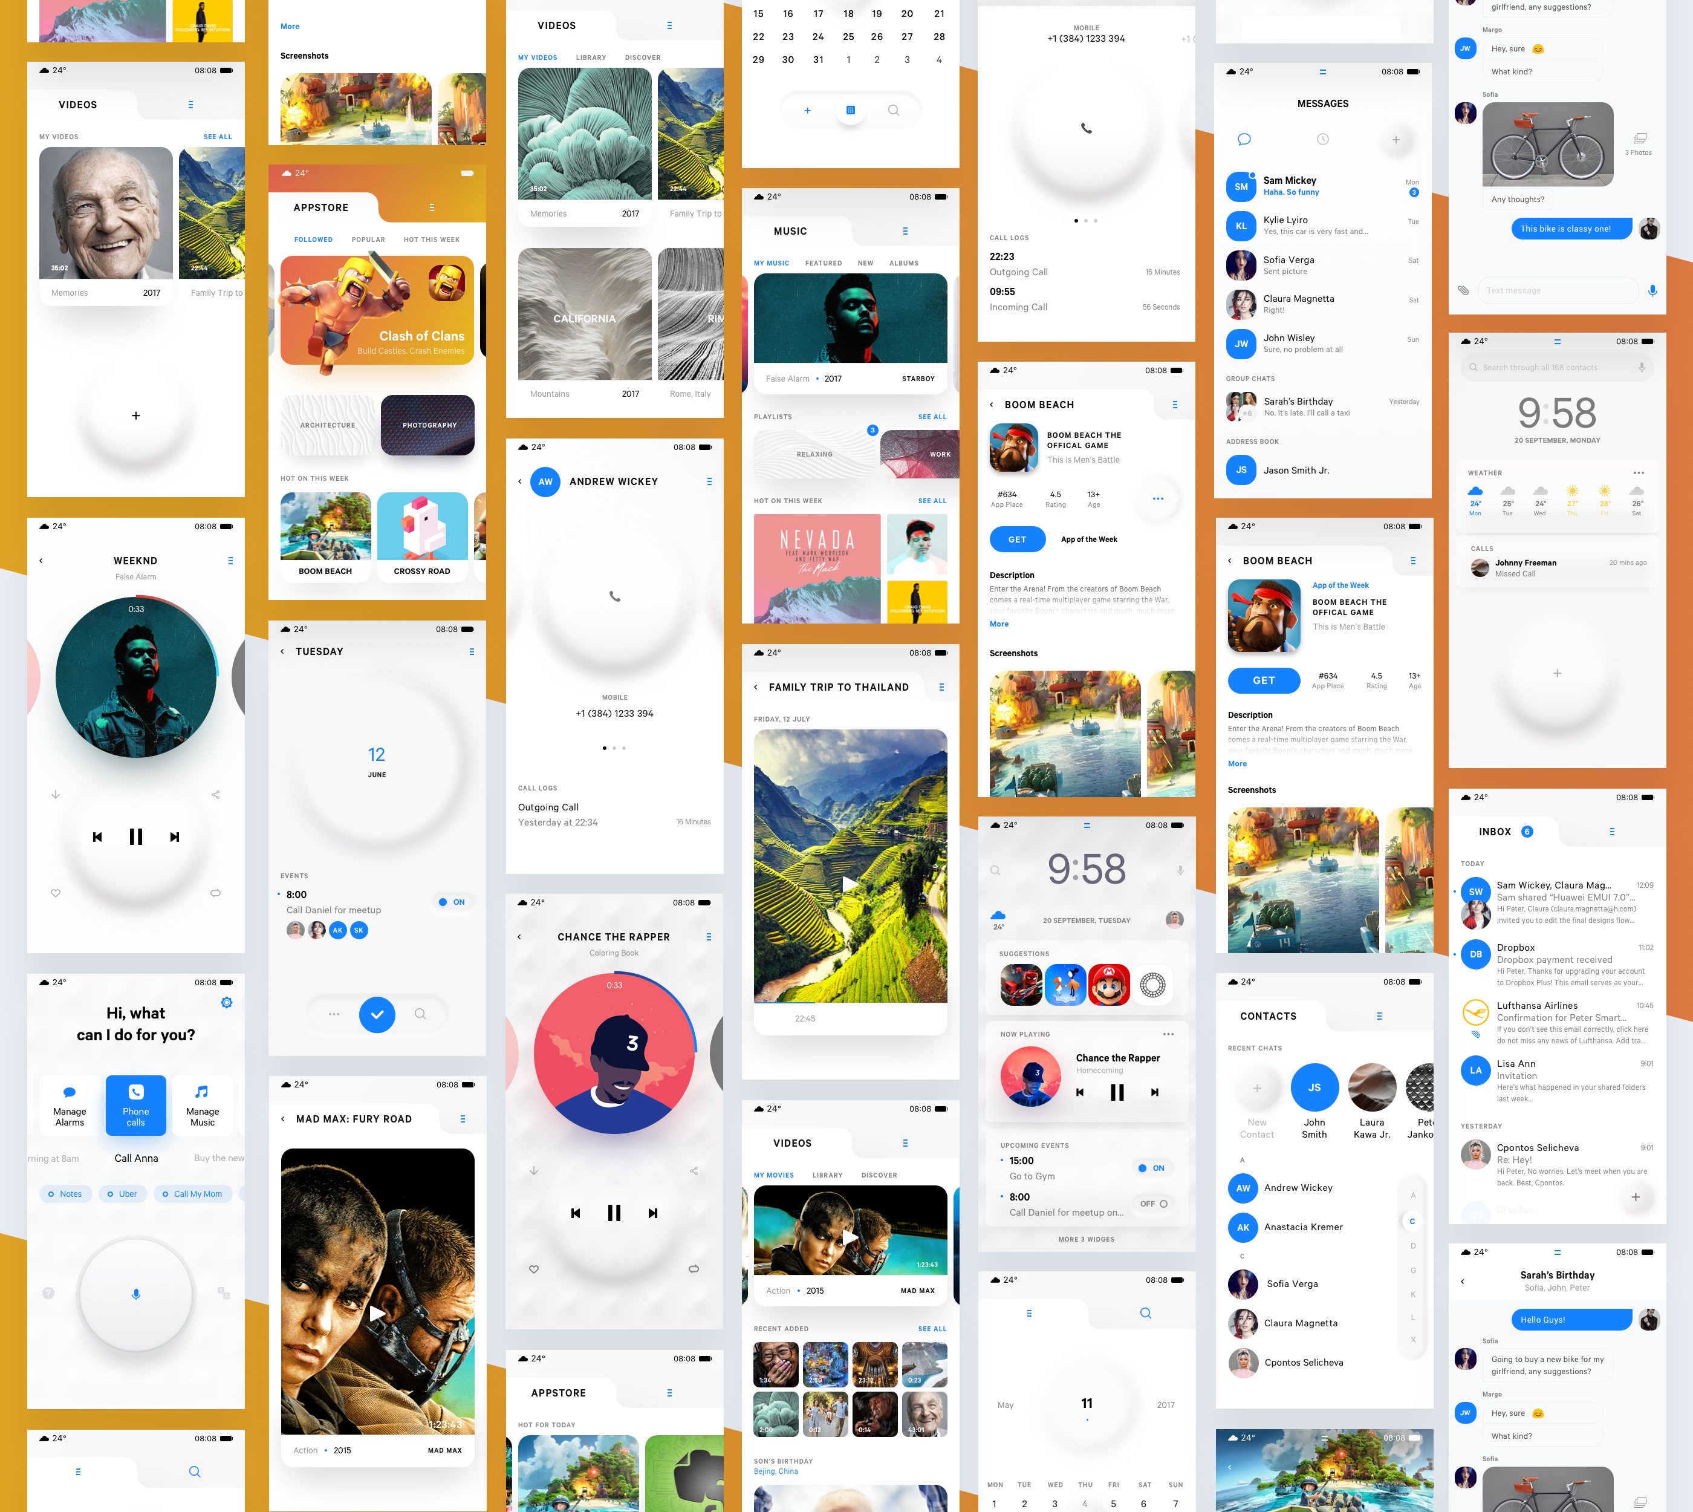Tap the plus icon beside the calendar-grid icon
Image resolution: width=1693 pixels, height=1512 pixels.
pyautogui.click(x=807, y=111)
